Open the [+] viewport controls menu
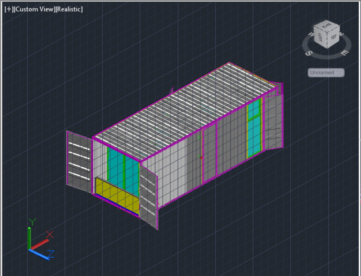The height and width of the screenshot is (276, 361). [9, 9]
